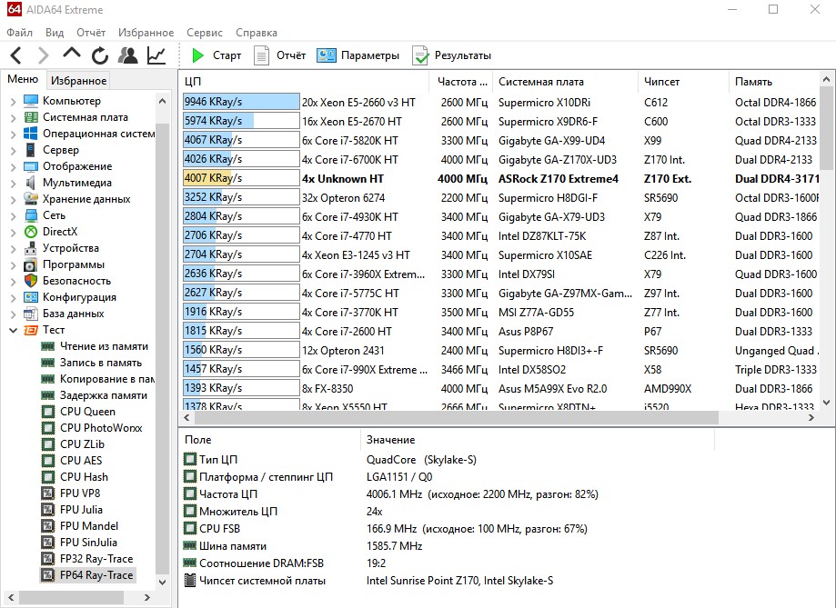
Task: Sort by the Чипсет column header
Action: click(683, 82)
